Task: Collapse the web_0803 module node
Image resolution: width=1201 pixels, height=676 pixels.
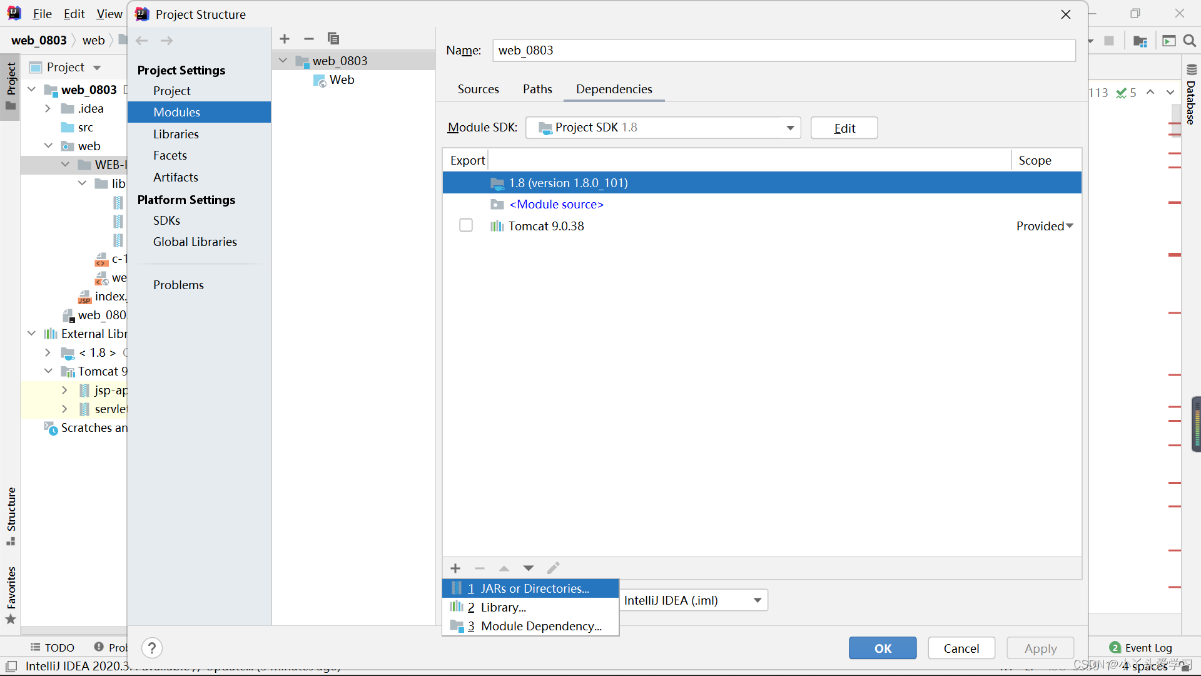Action: 283,61
